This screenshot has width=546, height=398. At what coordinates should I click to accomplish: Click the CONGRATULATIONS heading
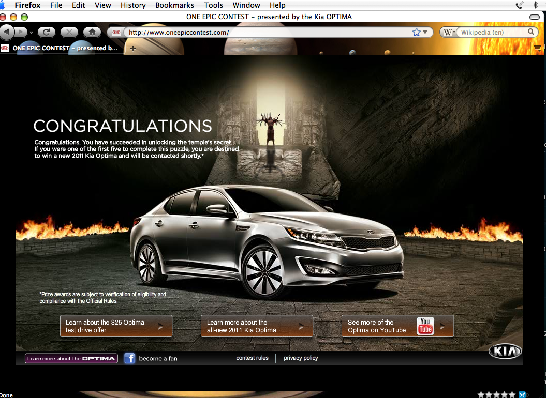click(123, 126)
